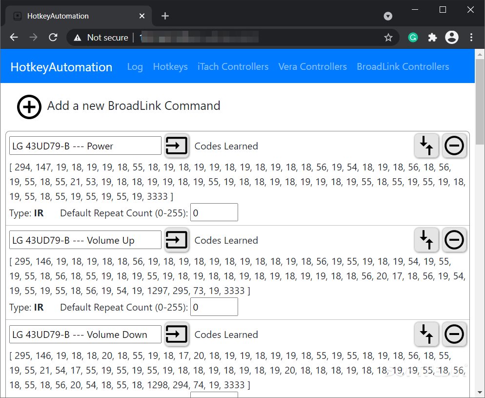
Task: Open the iTach Controllers page
Action: pos(233,66)
